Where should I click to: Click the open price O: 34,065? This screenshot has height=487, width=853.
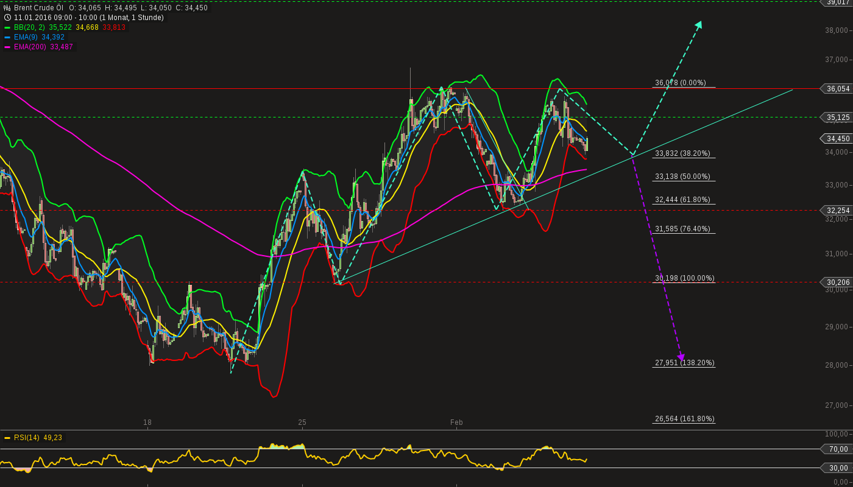(85, 8)
